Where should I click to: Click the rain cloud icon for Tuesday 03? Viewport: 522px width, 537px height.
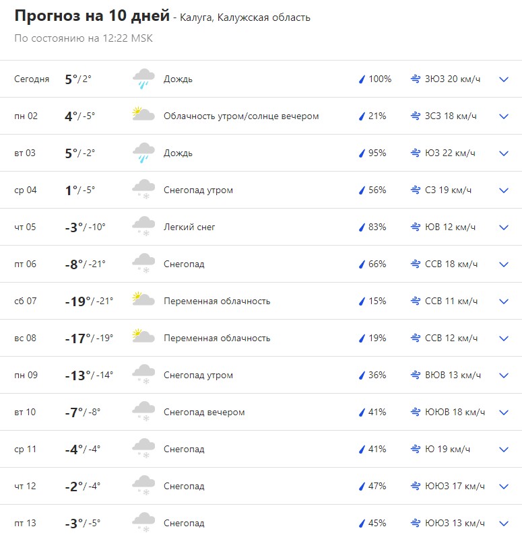coord(143,153)
